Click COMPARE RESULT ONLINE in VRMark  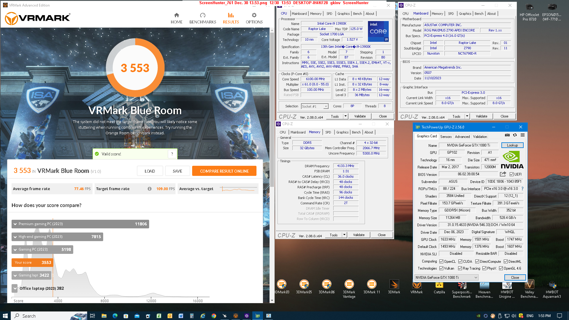click(x=224, y=171)
